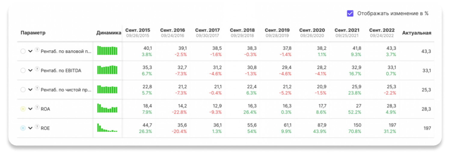This screenshot has height=159, width=450.
Task: Expand the Рентаб. по EBITDA row
Action: pyautogui.click(x=30, y=70)
